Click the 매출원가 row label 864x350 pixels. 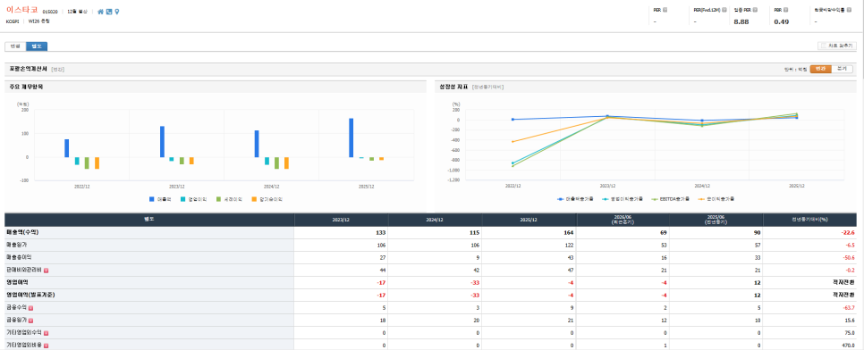(x=16, y=245)
